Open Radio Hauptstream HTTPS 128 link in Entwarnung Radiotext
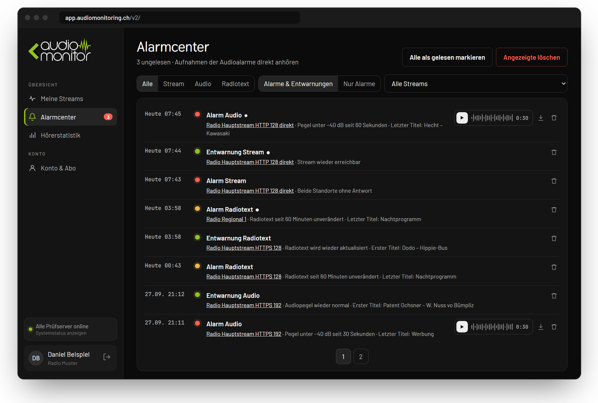 click(244, 248)
